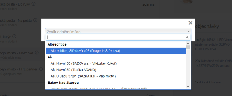The image size is (232, 96).
Task: Click info icon next to 'Do ruky'
Action: pyautogui.click(x=33, y=4)
